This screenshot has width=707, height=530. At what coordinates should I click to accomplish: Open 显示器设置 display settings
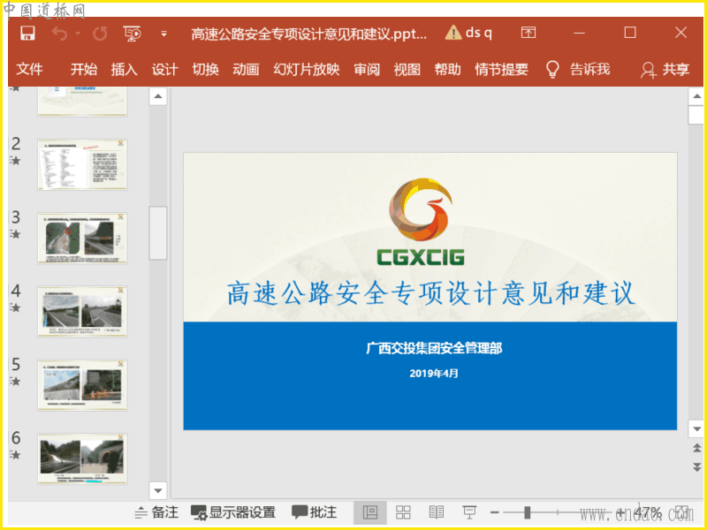coord(233,512)
